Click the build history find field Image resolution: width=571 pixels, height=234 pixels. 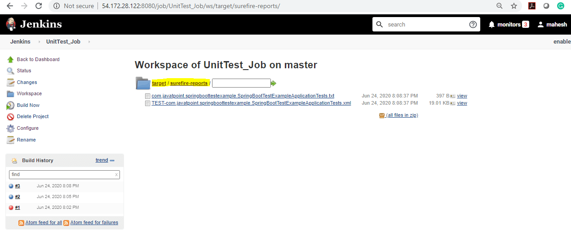(x=64, y=175)
